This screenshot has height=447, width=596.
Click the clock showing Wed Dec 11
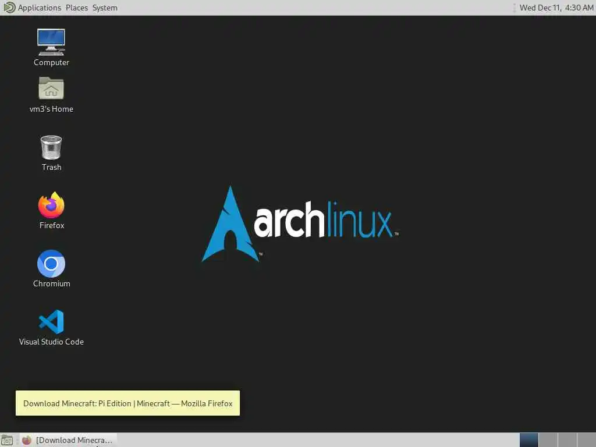coord(556,8)
